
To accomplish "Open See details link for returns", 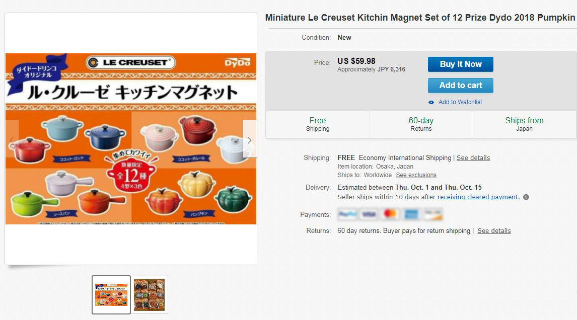I will 494,231.
